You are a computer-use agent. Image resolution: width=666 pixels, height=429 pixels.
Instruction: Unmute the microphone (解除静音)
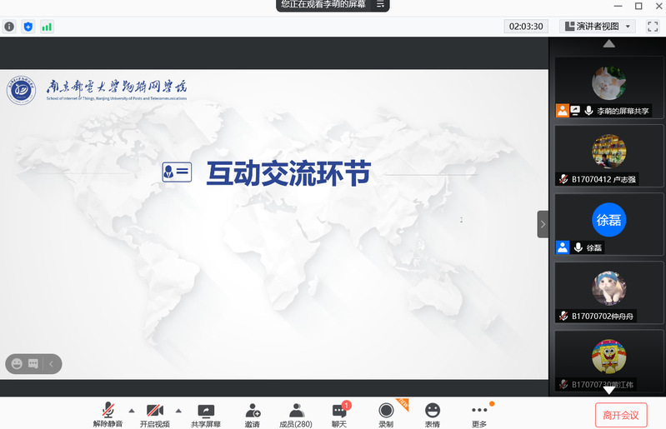click(x=108, y=414)
